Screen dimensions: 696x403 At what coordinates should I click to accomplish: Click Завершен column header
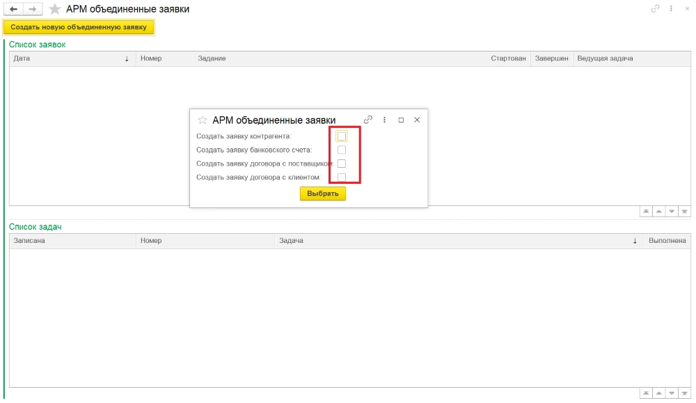click(x=551, y=58)
